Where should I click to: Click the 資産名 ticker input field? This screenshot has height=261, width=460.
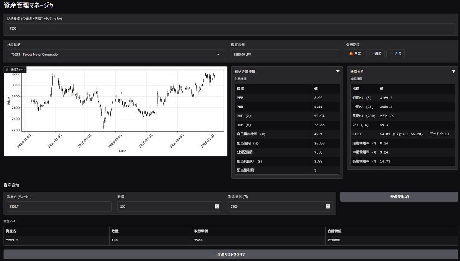coord(59,206)
